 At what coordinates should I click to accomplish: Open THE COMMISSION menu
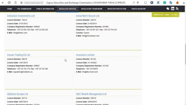[x=24, y=9]
